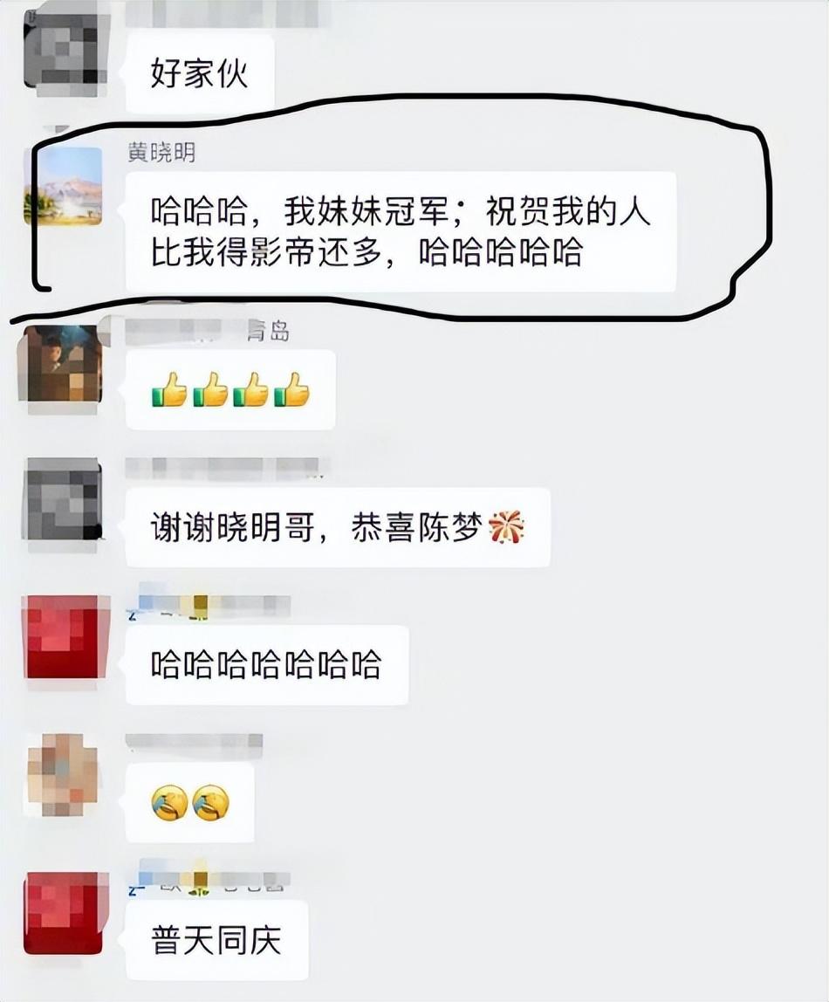Click the sender name ending in 青岛
This screenshot has width=829, height=1002.
[x=208, y=331]
